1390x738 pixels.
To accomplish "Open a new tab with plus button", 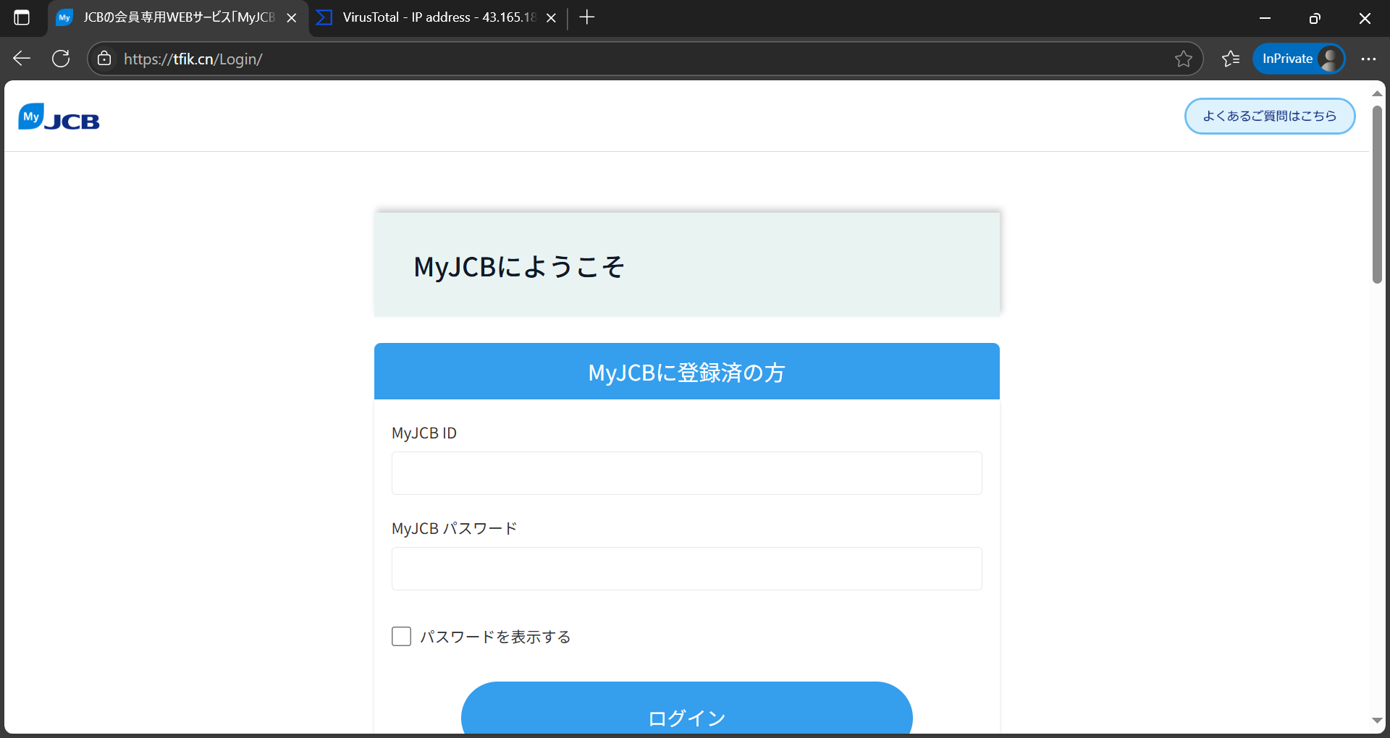I will click(x=587, y=17).
